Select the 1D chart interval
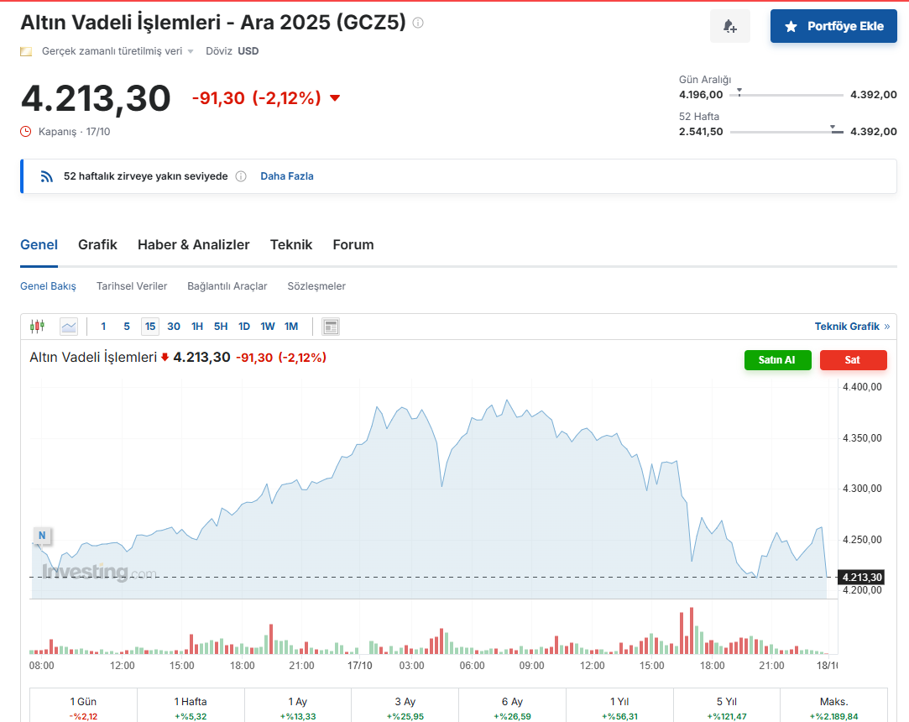The image size is (909, 722). tap(244, 327)
